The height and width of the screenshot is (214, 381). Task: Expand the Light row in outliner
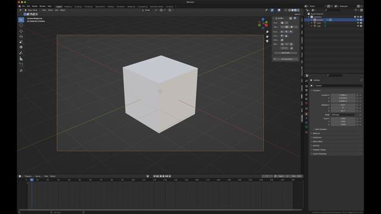[312, 26]
